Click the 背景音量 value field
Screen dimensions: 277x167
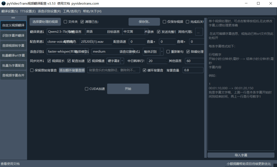(193, 70)
